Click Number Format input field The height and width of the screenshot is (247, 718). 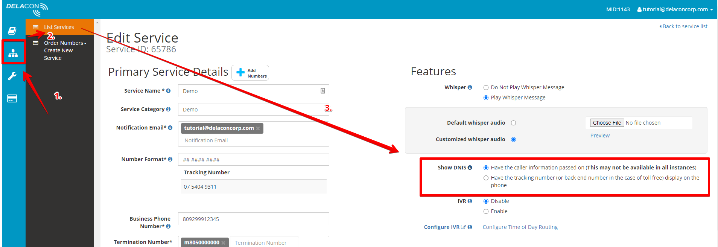coord(254,159)
